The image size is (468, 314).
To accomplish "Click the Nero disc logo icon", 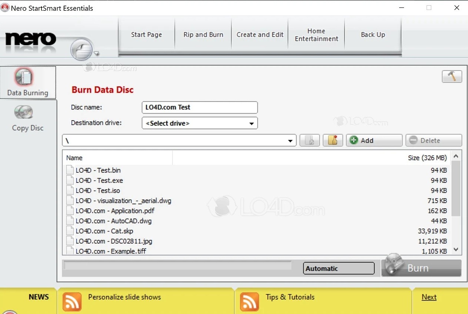I will [81, 49].
